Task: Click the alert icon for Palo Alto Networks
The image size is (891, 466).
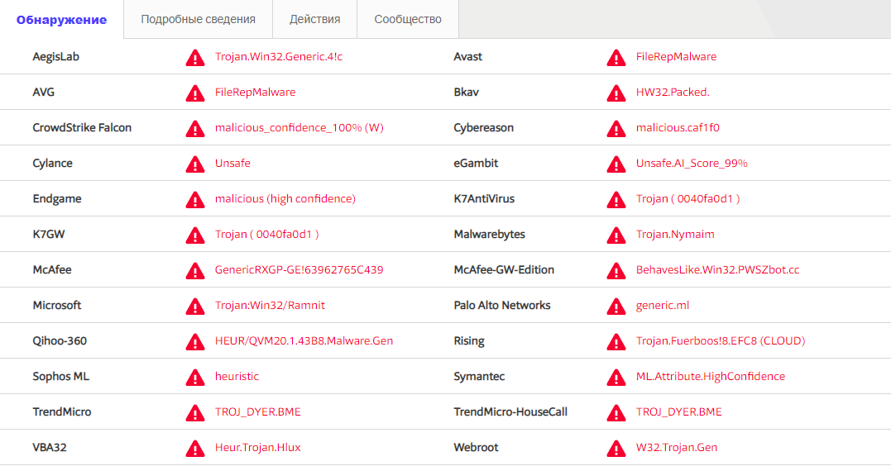Action: click(616, 306)
